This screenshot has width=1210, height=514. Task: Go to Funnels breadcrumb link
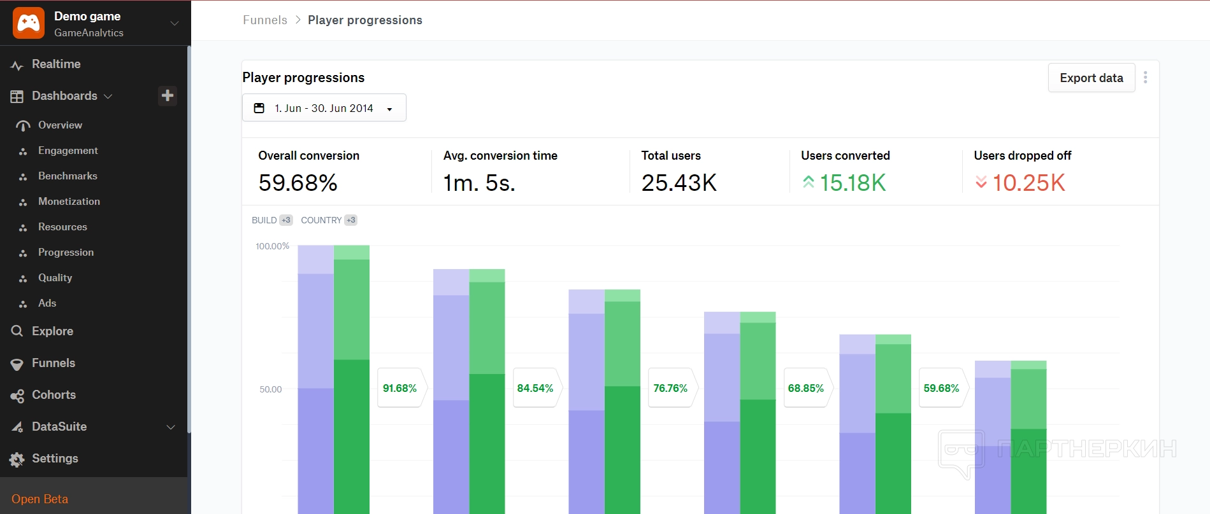pos(265,20)
